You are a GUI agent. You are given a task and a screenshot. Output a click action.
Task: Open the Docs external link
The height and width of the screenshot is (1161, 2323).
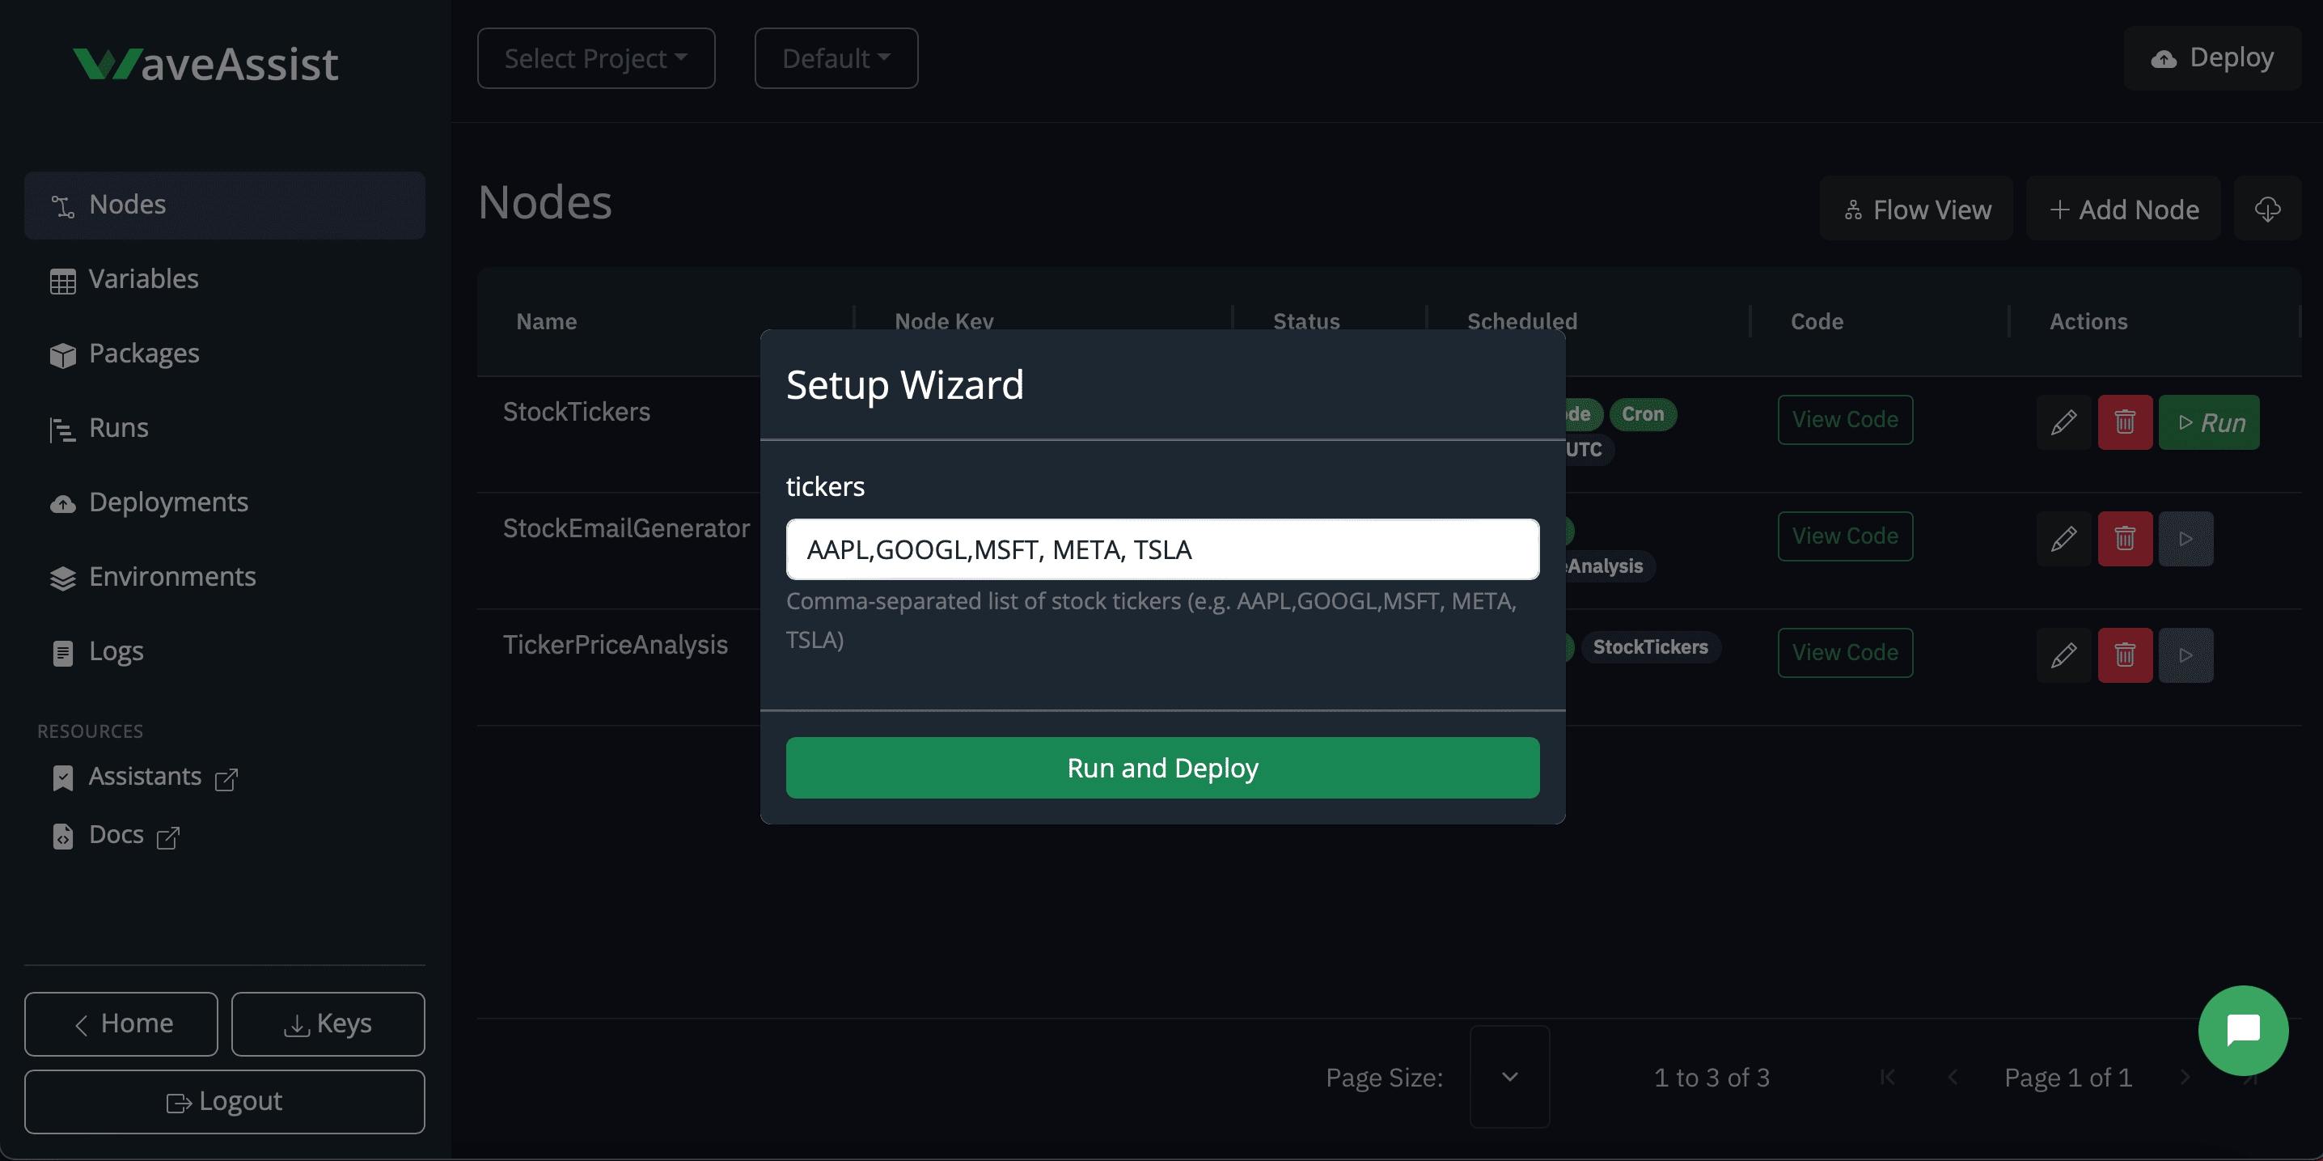click(116, 835)
